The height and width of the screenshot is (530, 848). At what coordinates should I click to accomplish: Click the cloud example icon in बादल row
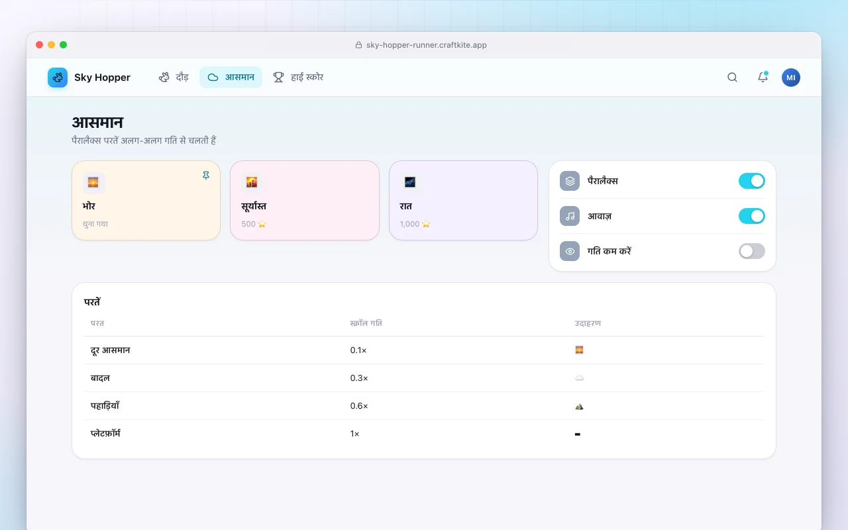579,378
